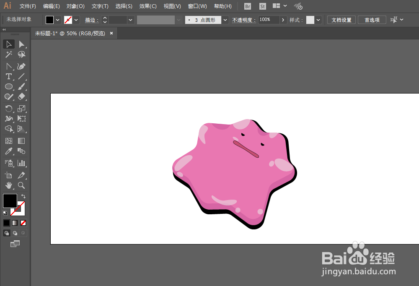Change the screen mode
The image size is (419, 286).
pyautogui.click(x=15, y=244)
